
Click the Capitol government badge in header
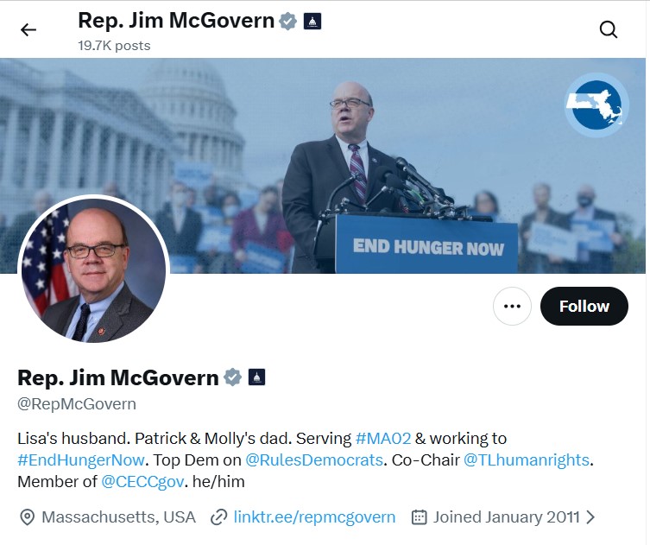click(312, 21)
